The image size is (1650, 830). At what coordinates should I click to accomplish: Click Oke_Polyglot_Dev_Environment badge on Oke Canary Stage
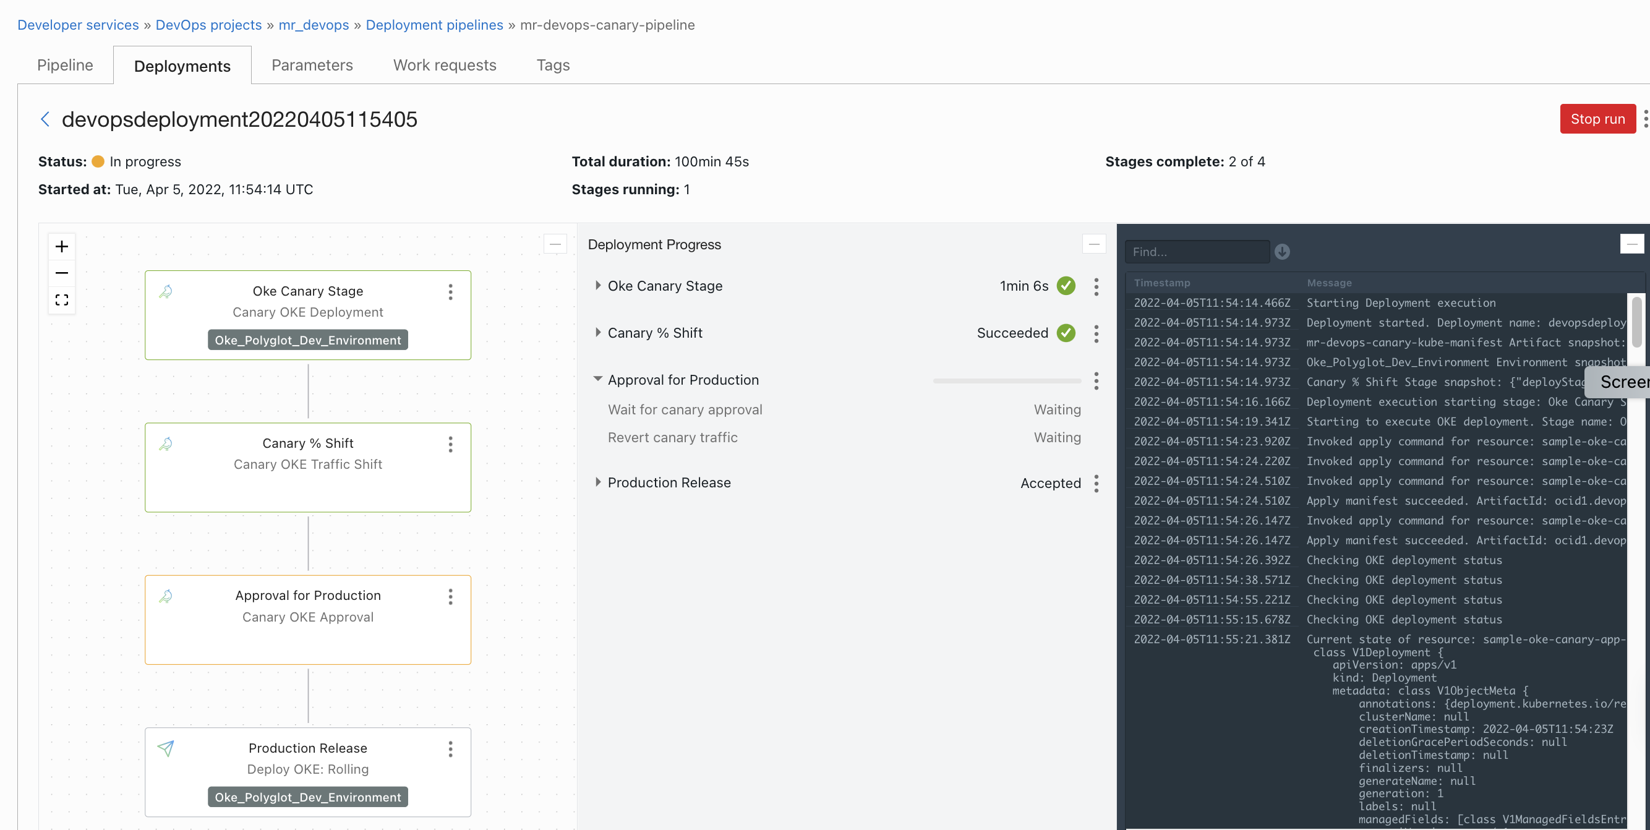[x=307, y=340]
